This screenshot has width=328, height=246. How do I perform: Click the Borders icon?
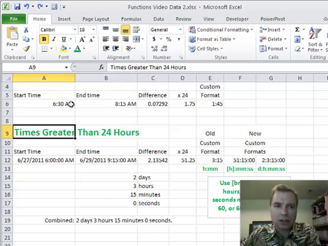44,49
